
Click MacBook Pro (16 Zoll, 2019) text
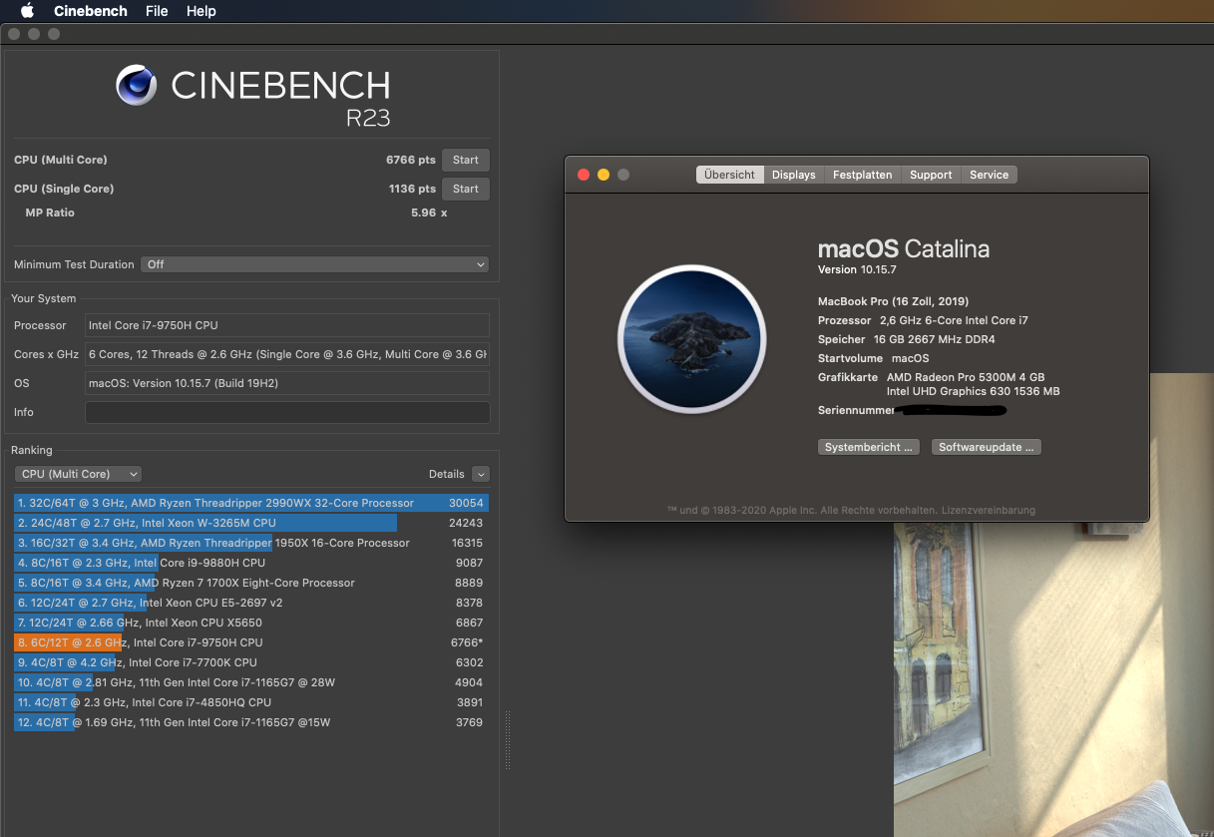tap(893, 301)
